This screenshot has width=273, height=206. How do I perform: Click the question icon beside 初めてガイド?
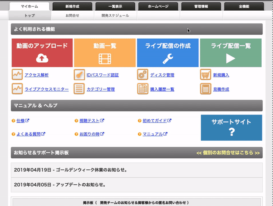140,121
